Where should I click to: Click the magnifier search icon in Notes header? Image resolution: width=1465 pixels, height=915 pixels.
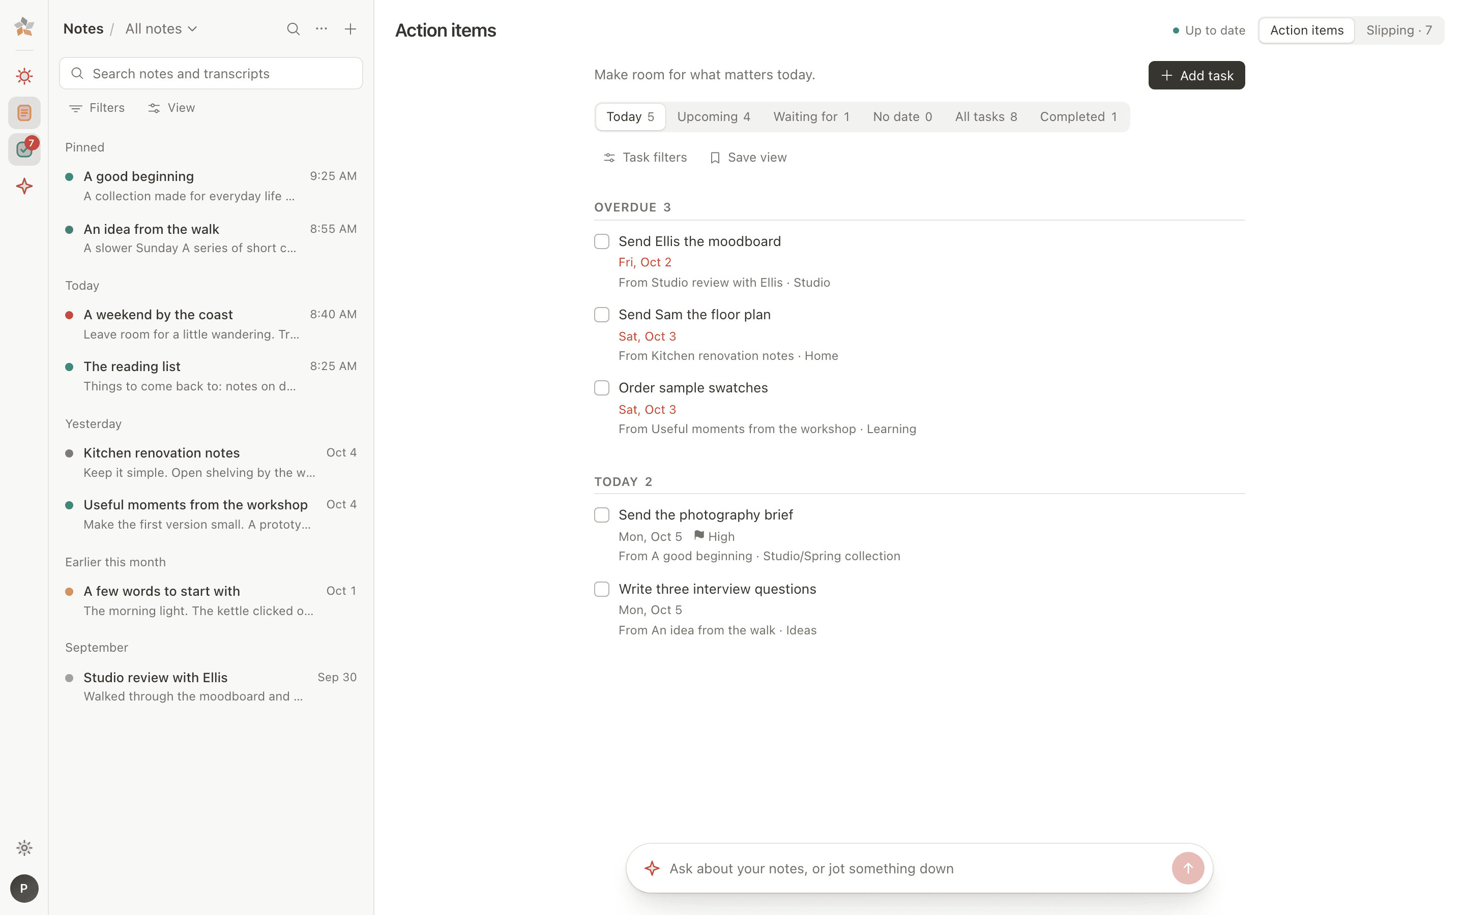coord(293,29)
